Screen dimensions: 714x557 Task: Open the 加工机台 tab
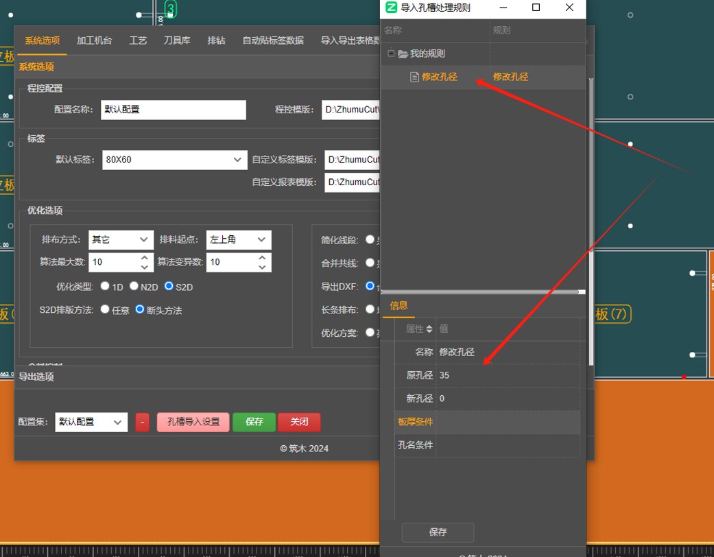click(x=94, y=40)
